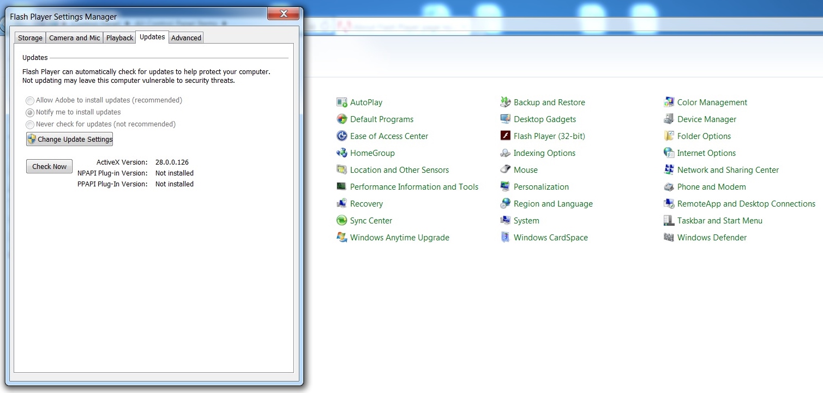Screen dimensions: 823x393
Task: Switch to the Playback tab
Action: [119, 38]
